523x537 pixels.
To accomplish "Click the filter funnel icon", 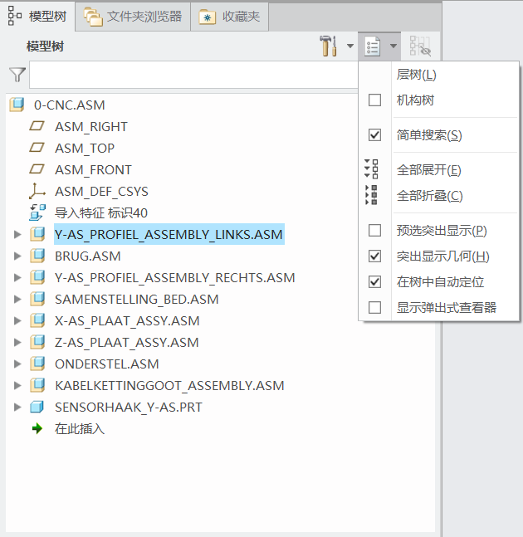I will pos(17,75).
